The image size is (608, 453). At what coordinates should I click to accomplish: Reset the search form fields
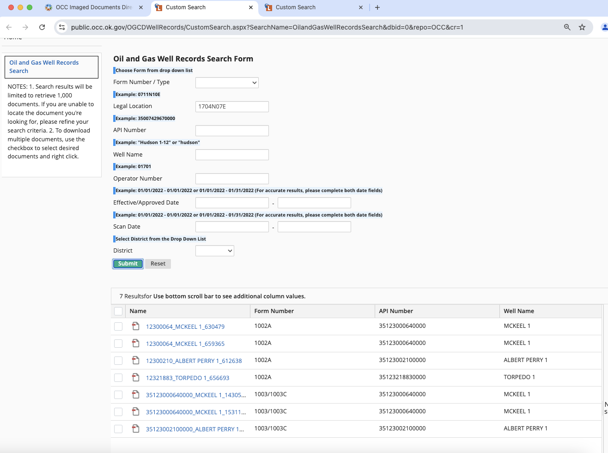[x=158, y=264]
